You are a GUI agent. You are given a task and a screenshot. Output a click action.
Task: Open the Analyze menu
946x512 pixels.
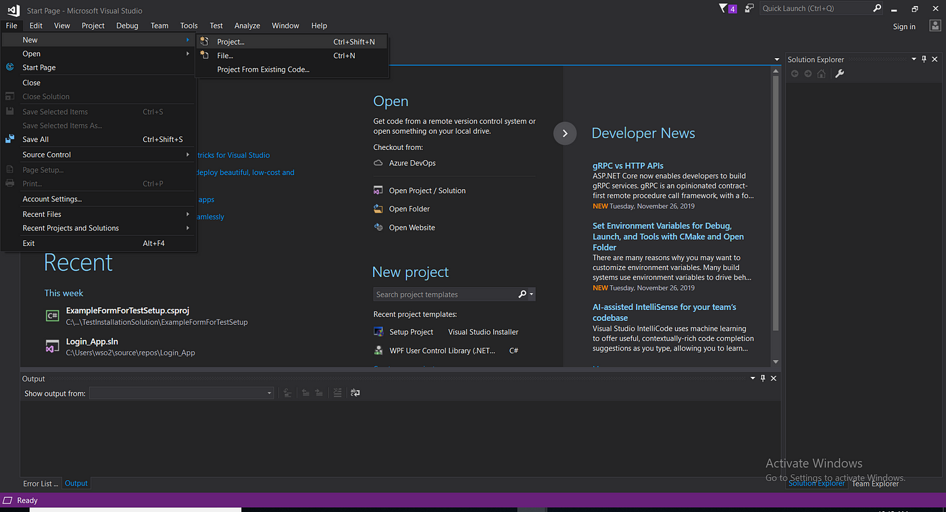tap(247, 26)
